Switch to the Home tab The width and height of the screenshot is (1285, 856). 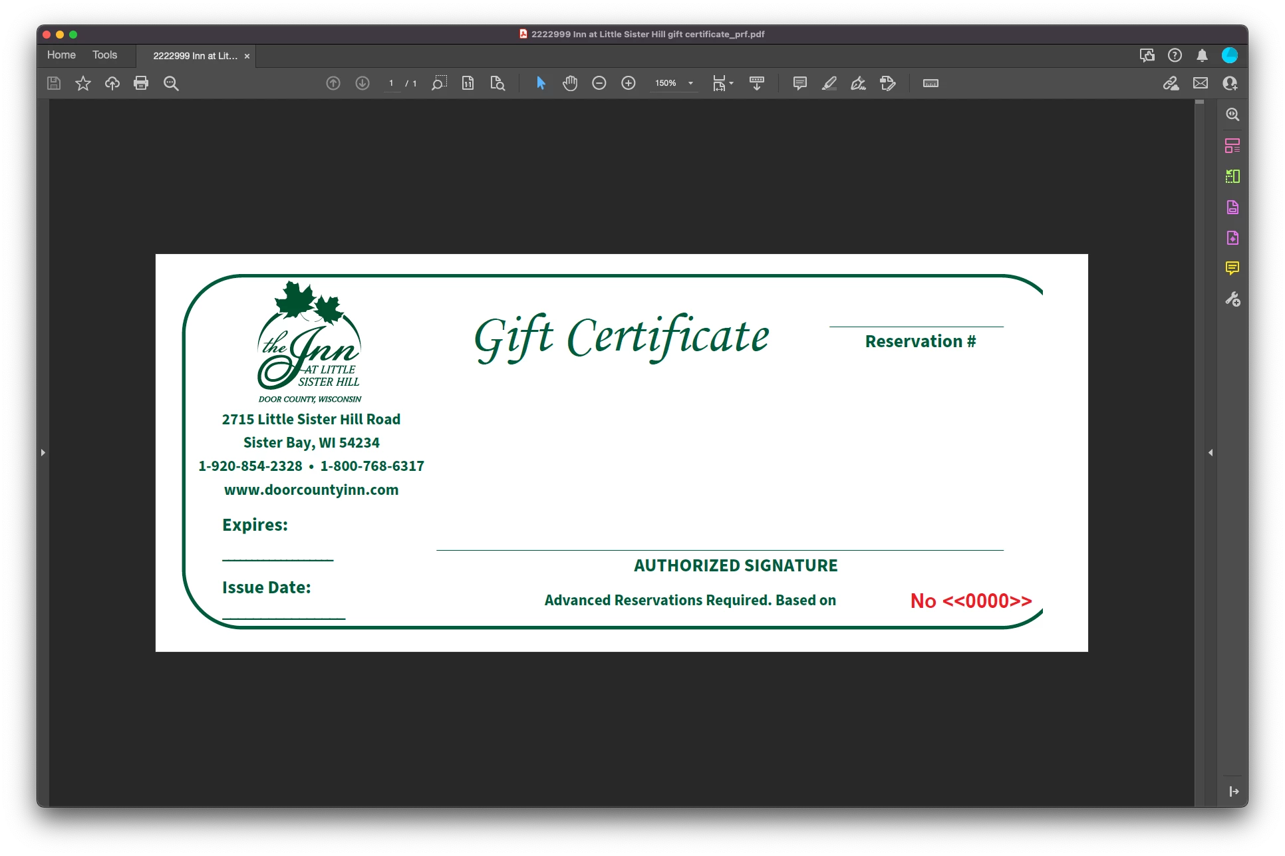pyautogui.click(x=61, y=55)
